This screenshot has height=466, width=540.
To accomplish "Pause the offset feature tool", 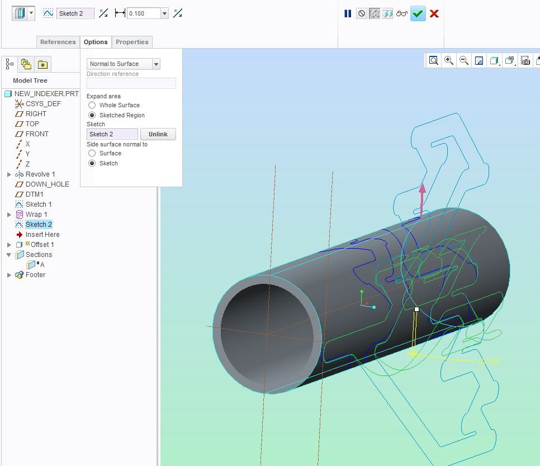I will [348, 13].
